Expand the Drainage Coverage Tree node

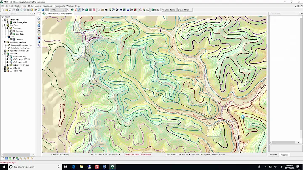coord(5,45)
